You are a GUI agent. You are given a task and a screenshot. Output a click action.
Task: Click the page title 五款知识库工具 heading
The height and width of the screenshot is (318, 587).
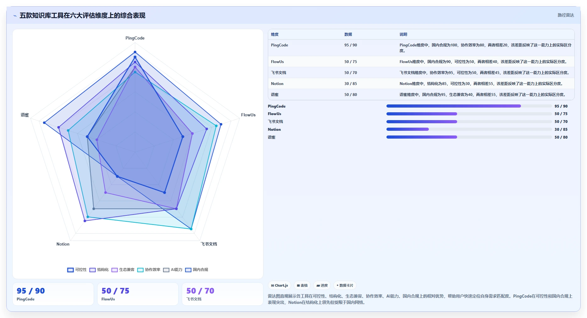tap(82, 15)
